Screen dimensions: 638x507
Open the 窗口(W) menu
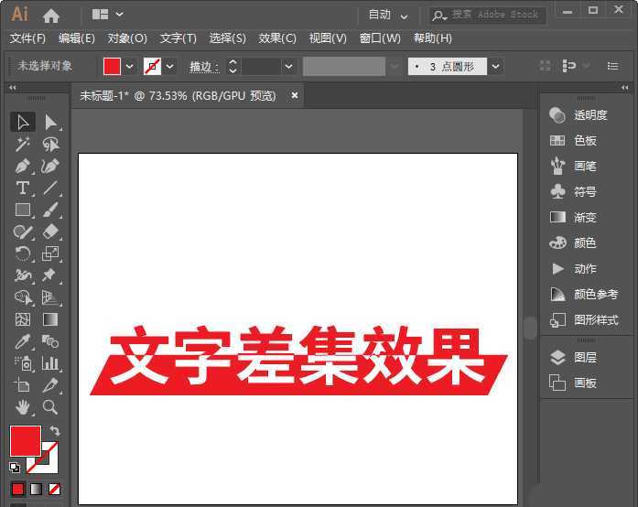pos(380,38)
